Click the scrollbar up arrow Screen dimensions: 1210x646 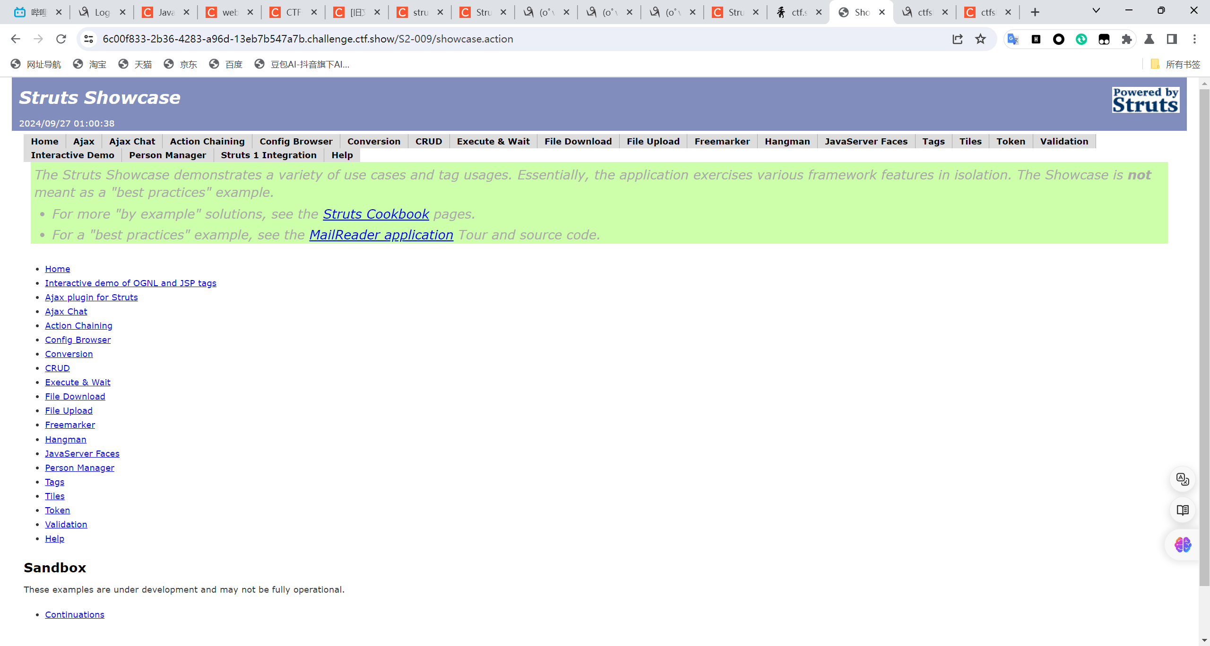coord(1204,83)
